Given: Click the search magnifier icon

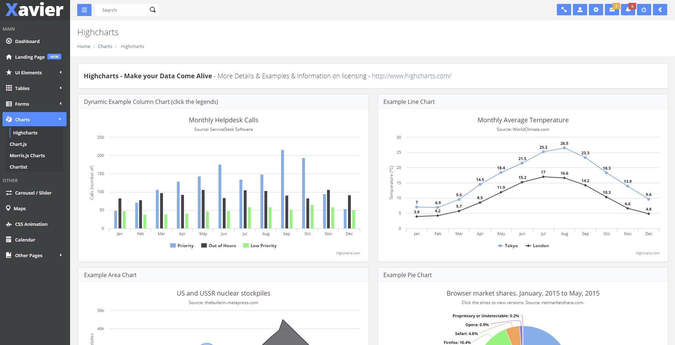Looking at the screenshot, I should pyautogui.click(x=153, y=10).
